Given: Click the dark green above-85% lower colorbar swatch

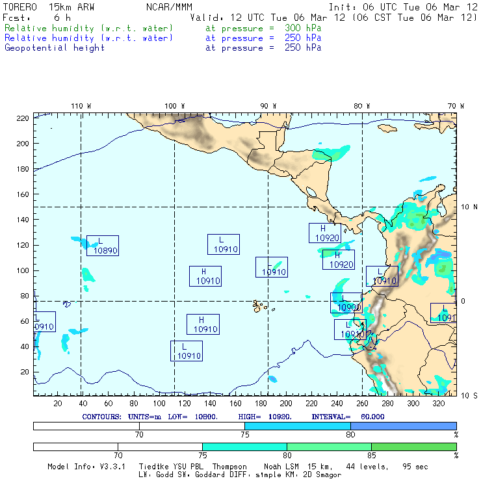Looking at the screenshot, I should (414, 447).
